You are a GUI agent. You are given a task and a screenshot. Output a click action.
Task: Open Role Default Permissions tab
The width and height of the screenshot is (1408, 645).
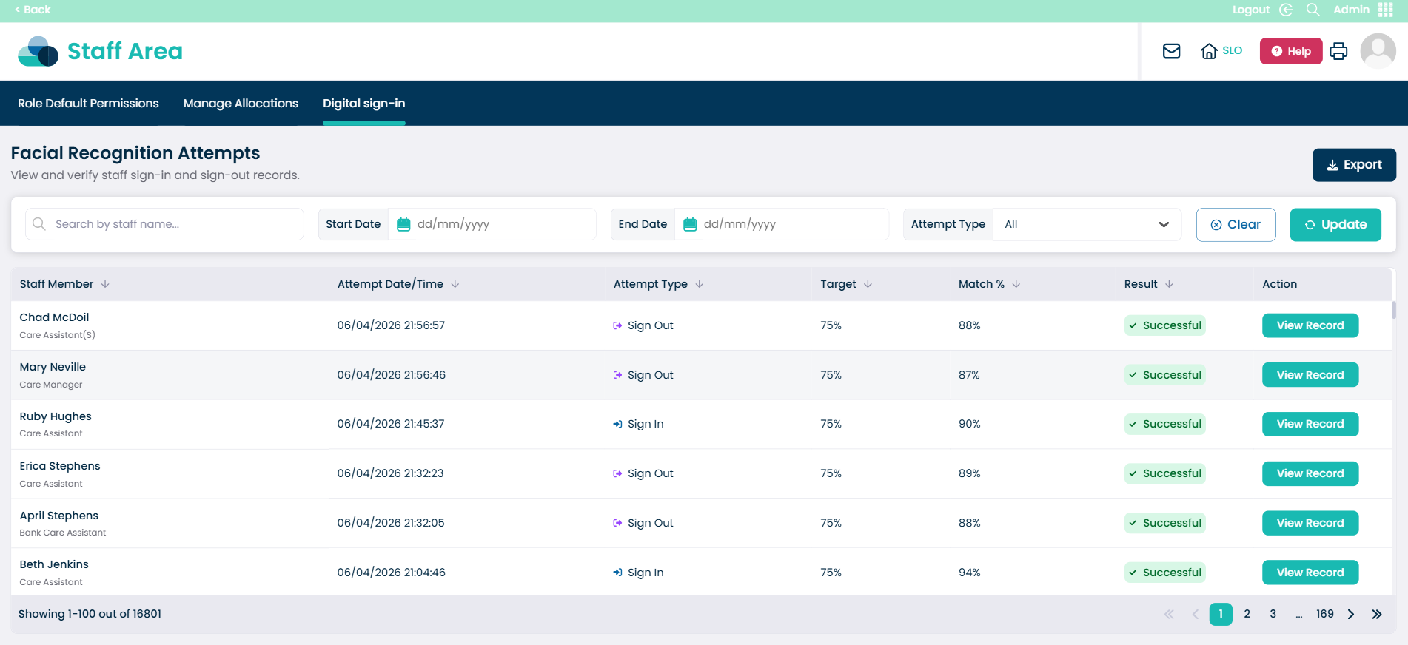88,104
